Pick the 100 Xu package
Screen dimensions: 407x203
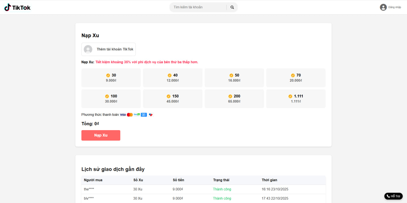point(111,99)
